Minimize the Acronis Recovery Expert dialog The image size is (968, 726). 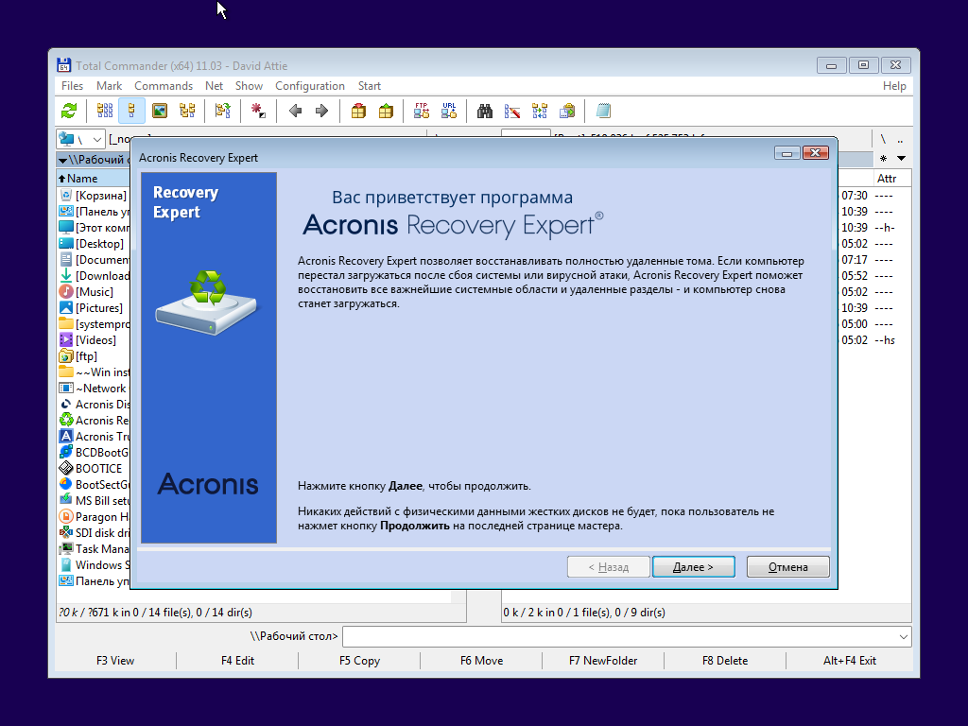pyautogui.click(x=787, y=153)
